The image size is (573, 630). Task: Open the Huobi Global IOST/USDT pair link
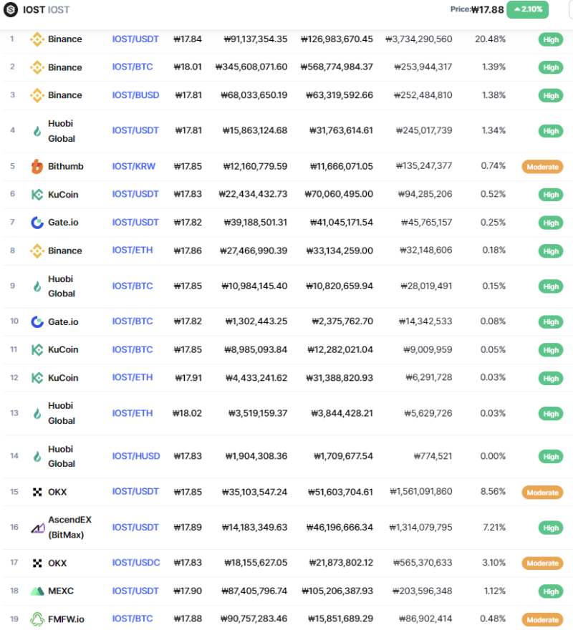(135, 130)
